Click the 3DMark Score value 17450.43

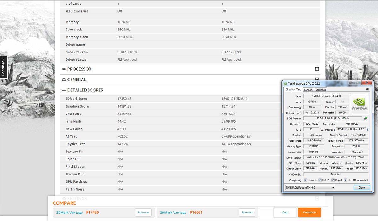(124, 99)
